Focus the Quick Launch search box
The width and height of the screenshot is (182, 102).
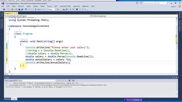point(156,3)
